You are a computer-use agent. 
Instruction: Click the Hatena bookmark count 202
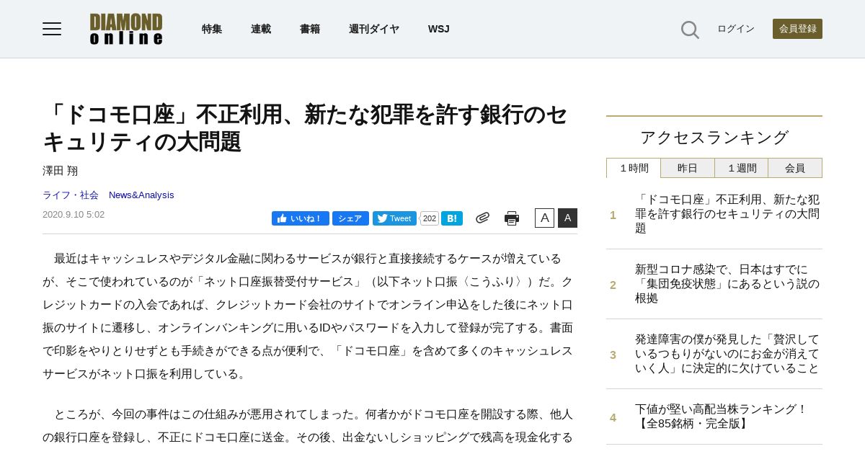[430, 218]
